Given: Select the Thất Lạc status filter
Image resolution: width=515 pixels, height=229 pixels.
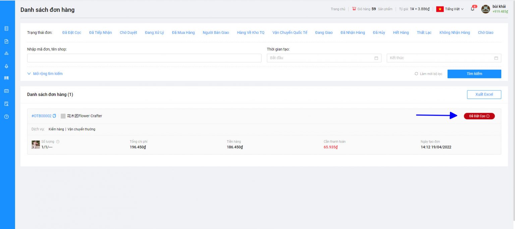Looking at the screenshot, I should [x=424, y=33].
